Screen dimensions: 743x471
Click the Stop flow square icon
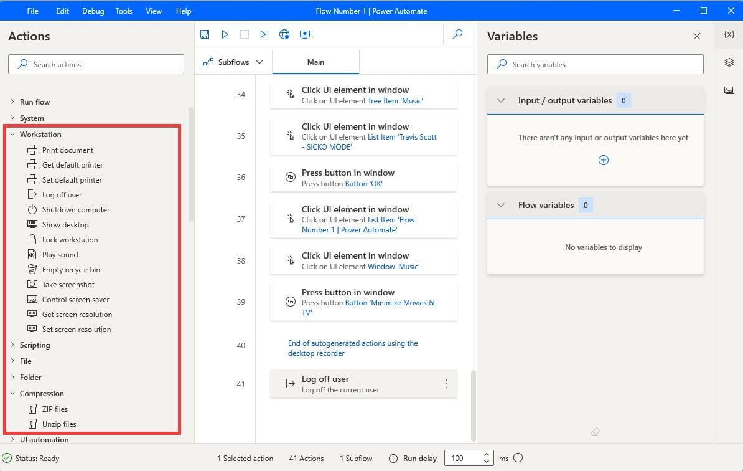(245, 34)
